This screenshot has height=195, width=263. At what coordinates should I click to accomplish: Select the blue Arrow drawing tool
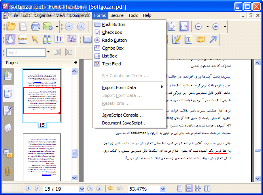[x=213, y=39]
